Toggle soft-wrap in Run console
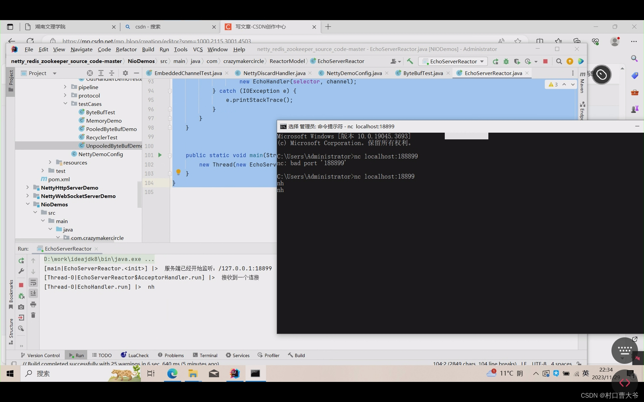 (x=33, y=283)
